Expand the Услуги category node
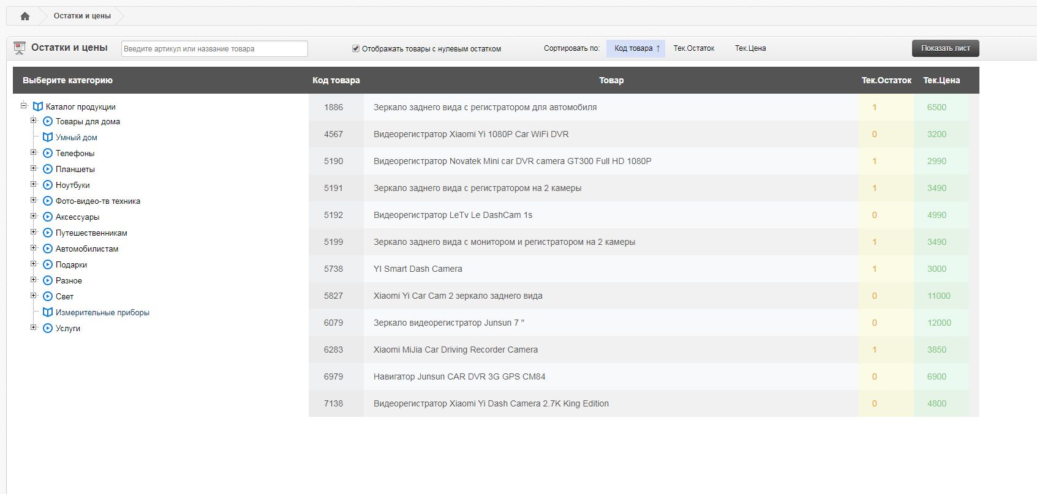 coord(34,327)
